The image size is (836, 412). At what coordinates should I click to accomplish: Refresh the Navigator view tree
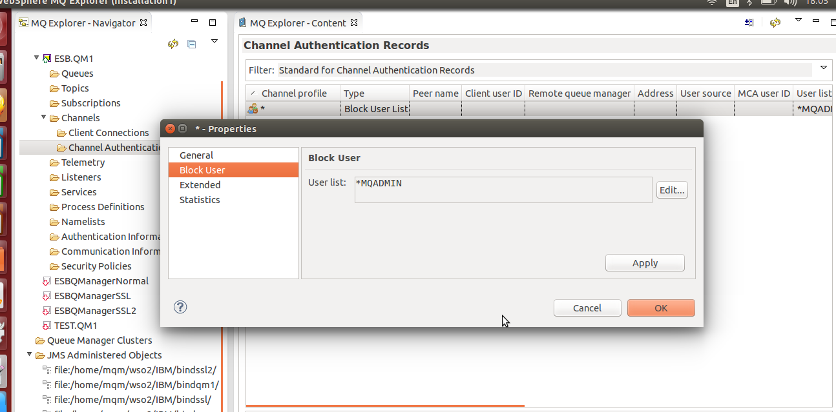coord(172,44)
